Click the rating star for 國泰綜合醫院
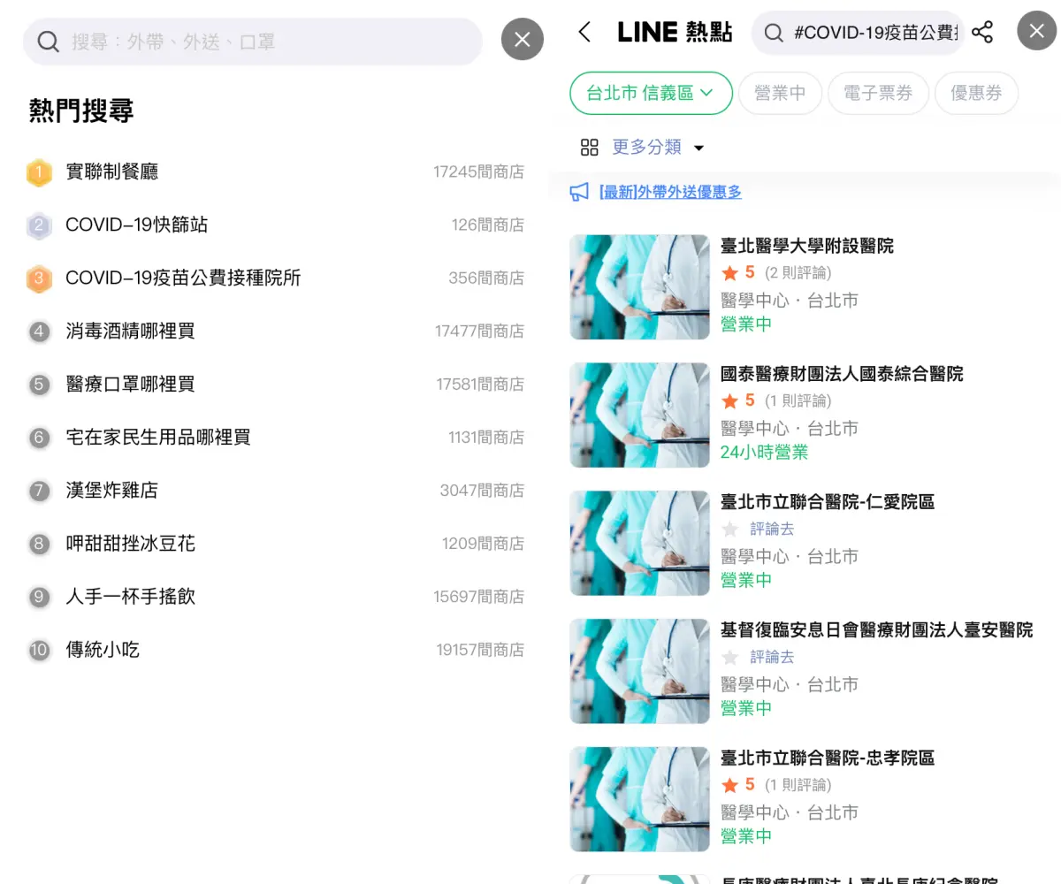1061x884 pixels. (x=729, y=400)
